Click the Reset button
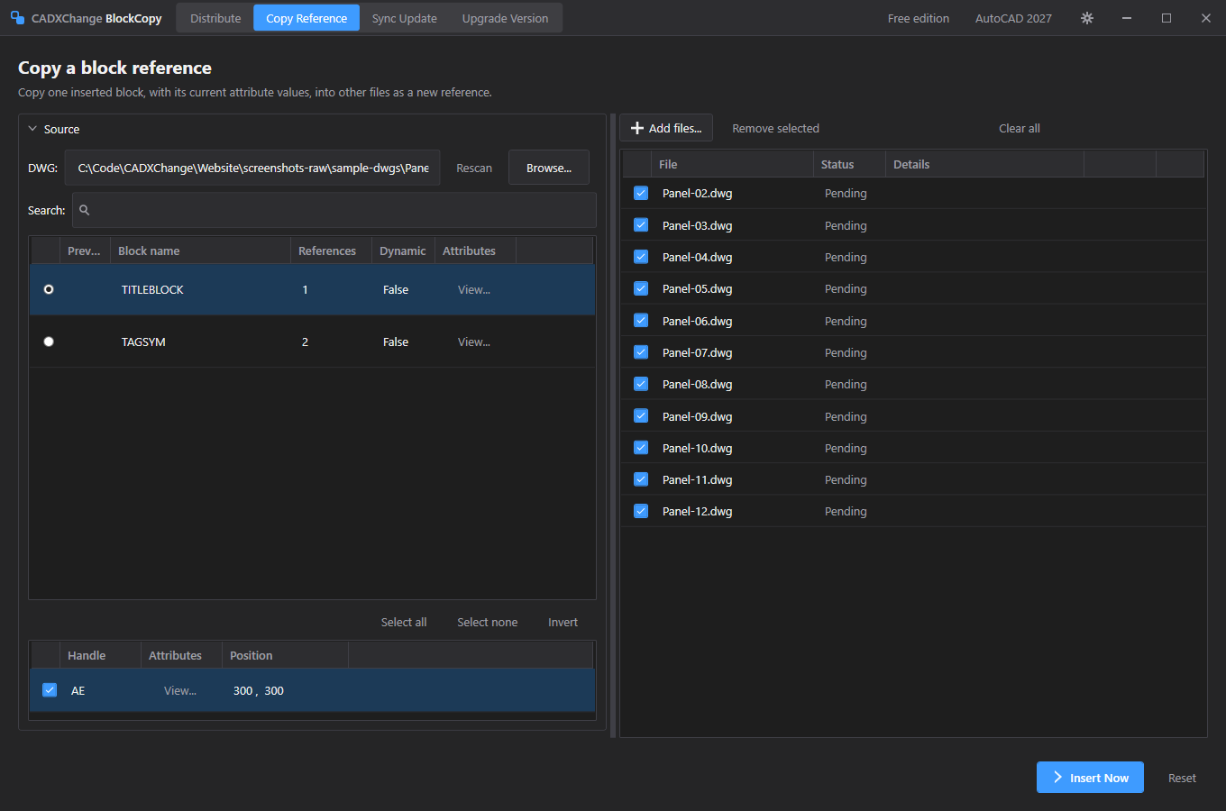This screenshot has width=1226, height=811. (x=1182, y=778)
